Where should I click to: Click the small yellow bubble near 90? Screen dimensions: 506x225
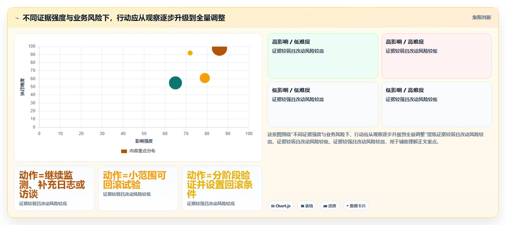(x=190, y=53)
